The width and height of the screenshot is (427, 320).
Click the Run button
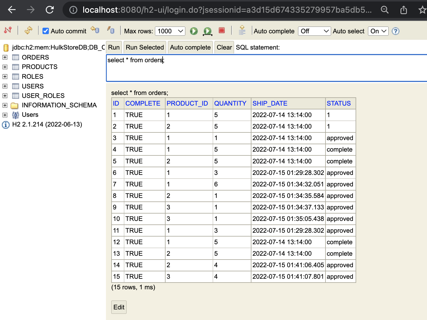[x=114, y=47]
